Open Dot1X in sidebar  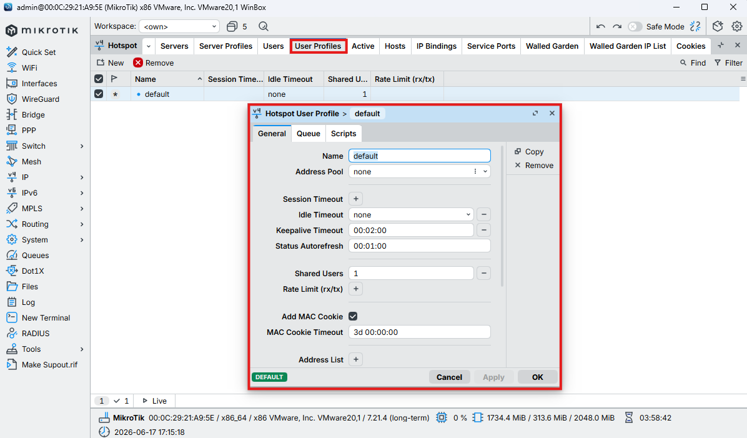point(32,271)
